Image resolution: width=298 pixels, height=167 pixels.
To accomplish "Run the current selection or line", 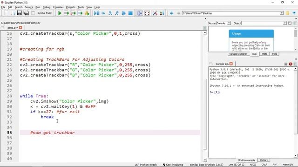I will coord(80,13).
